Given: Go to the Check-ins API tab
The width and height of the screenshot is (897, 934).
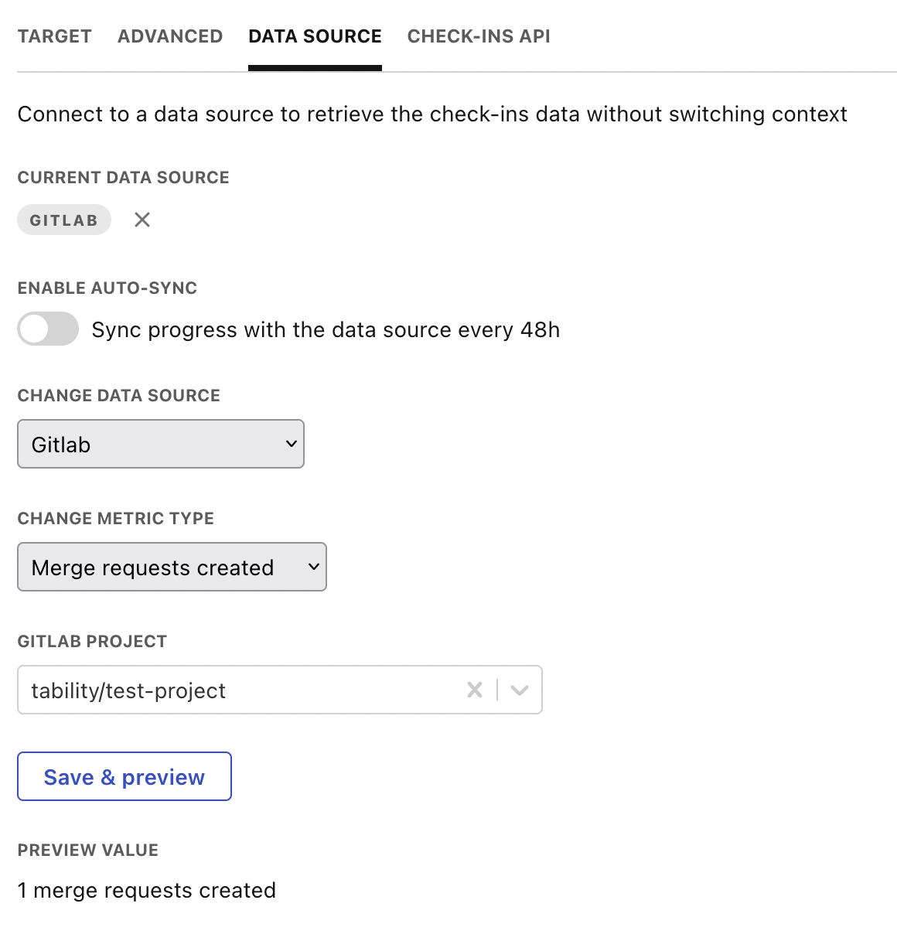Looking at the screenshot, I should [479, 36].
